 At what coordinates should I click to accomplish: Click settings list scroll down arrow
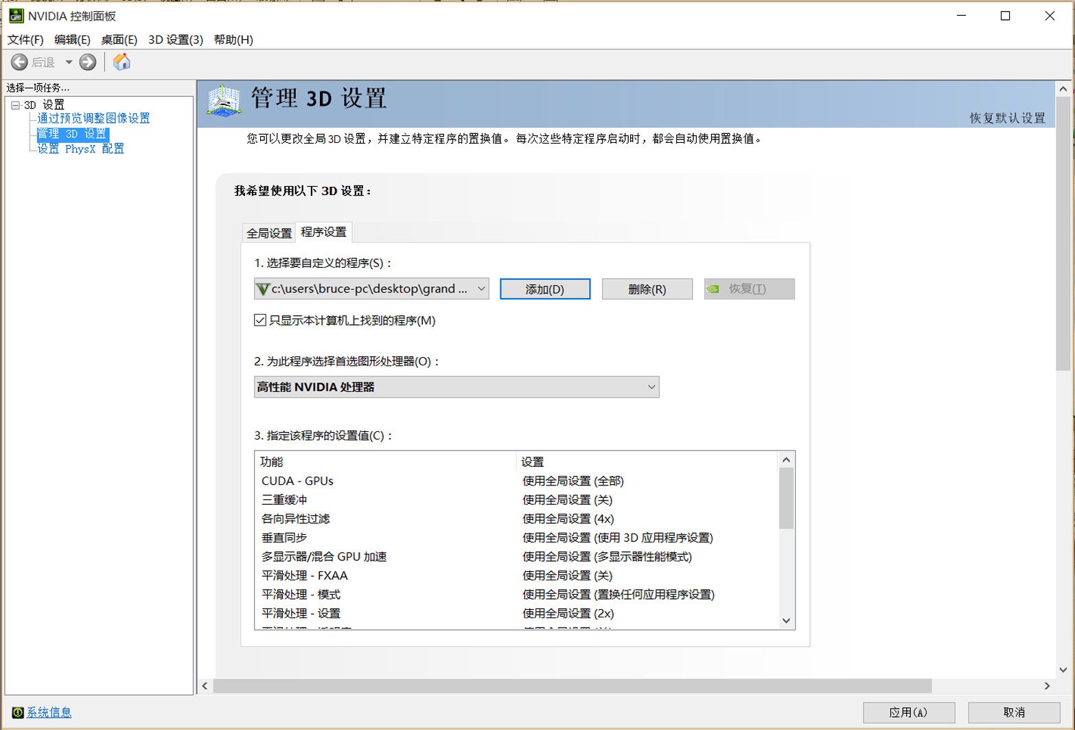(x=787, y=621)
